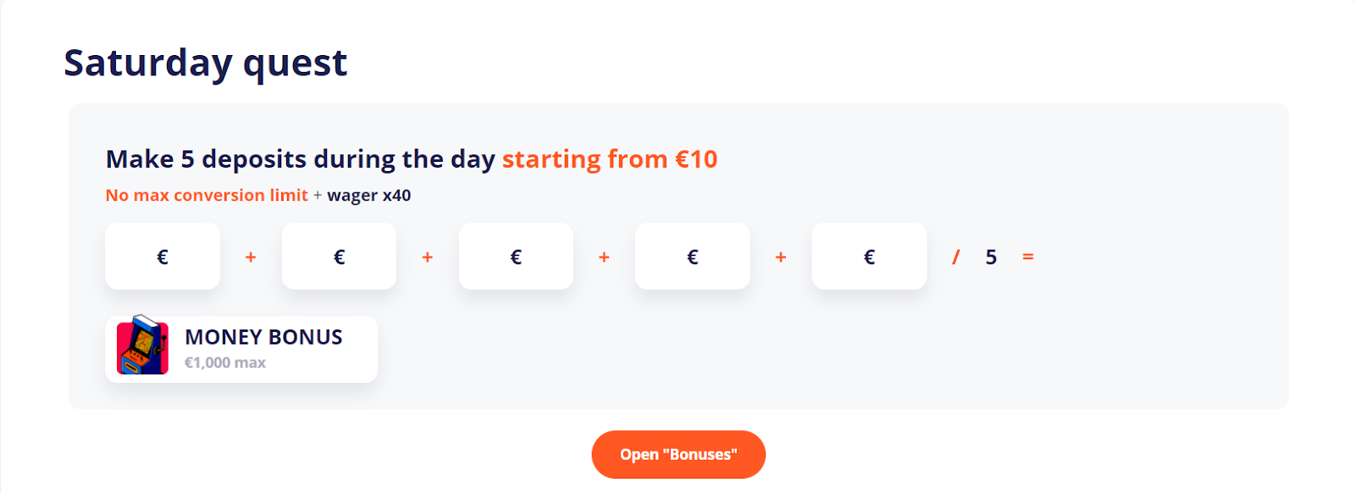Screen dimensions: 1355x493
Task: Select the first euro deposit box
Action: click(x=163, y=256)
